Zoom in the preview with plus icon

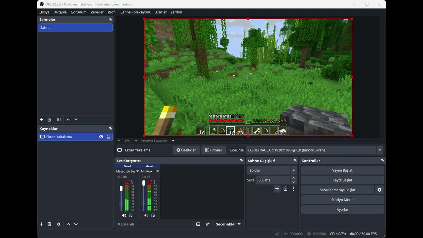click(x=136, y=140)
